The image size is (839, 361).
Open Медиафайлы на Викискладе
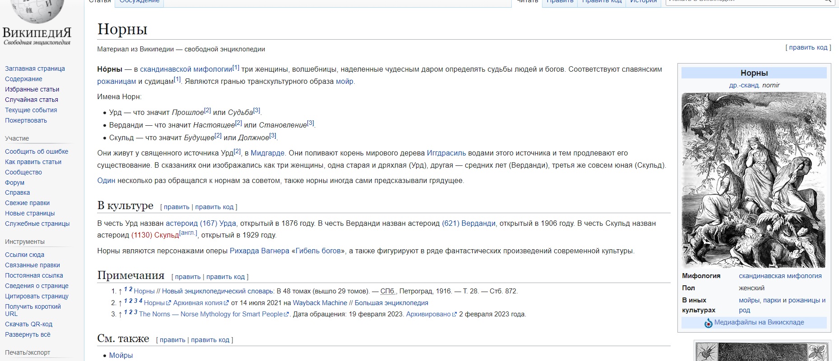pos(759,322)
